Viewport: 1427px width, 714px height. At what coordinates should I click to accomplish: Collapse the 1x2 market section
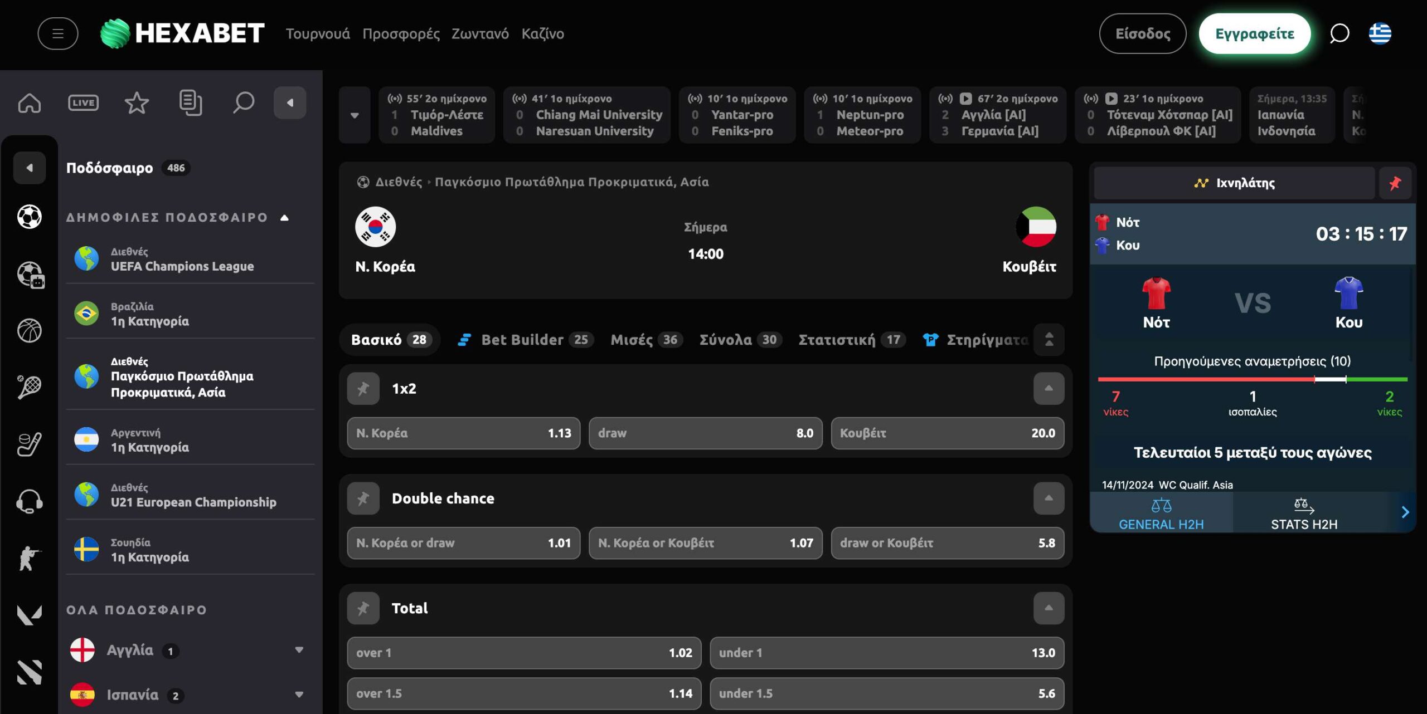[x=1049, y=389]
